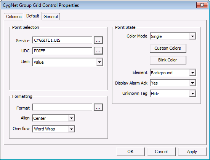Close the Properties dialog window
The height and width of the screenshot is (160, 210).
[202, 5]
